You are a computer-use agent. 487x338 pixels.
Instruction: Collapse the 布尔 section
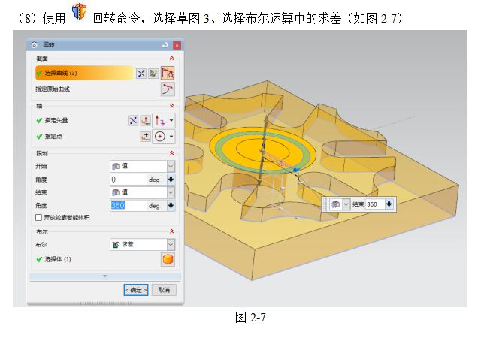(x=171, y=231)
